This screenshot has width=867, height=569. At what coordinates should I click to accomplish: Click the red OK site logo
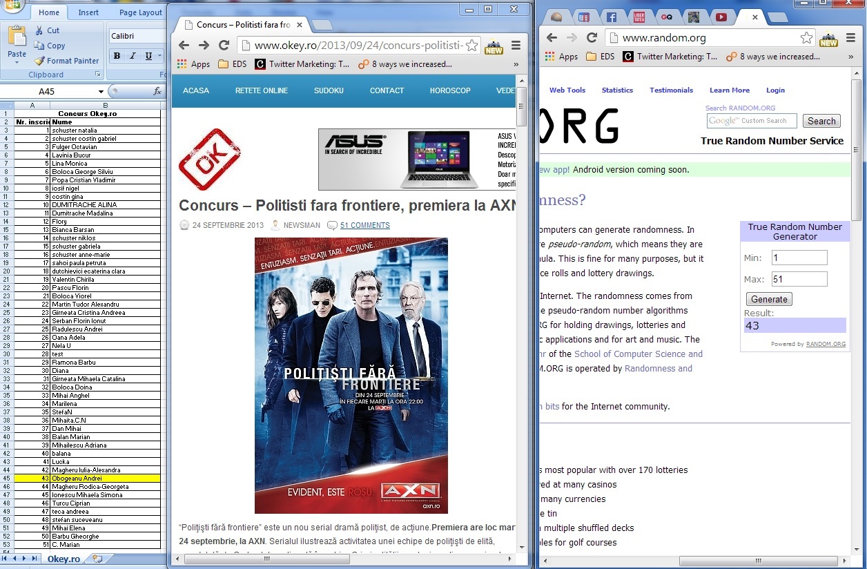click(210, 159)
